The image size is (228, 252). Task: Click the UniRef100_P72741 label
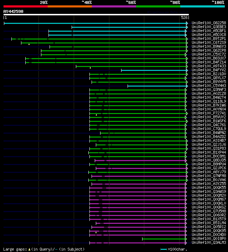(209, 113)
